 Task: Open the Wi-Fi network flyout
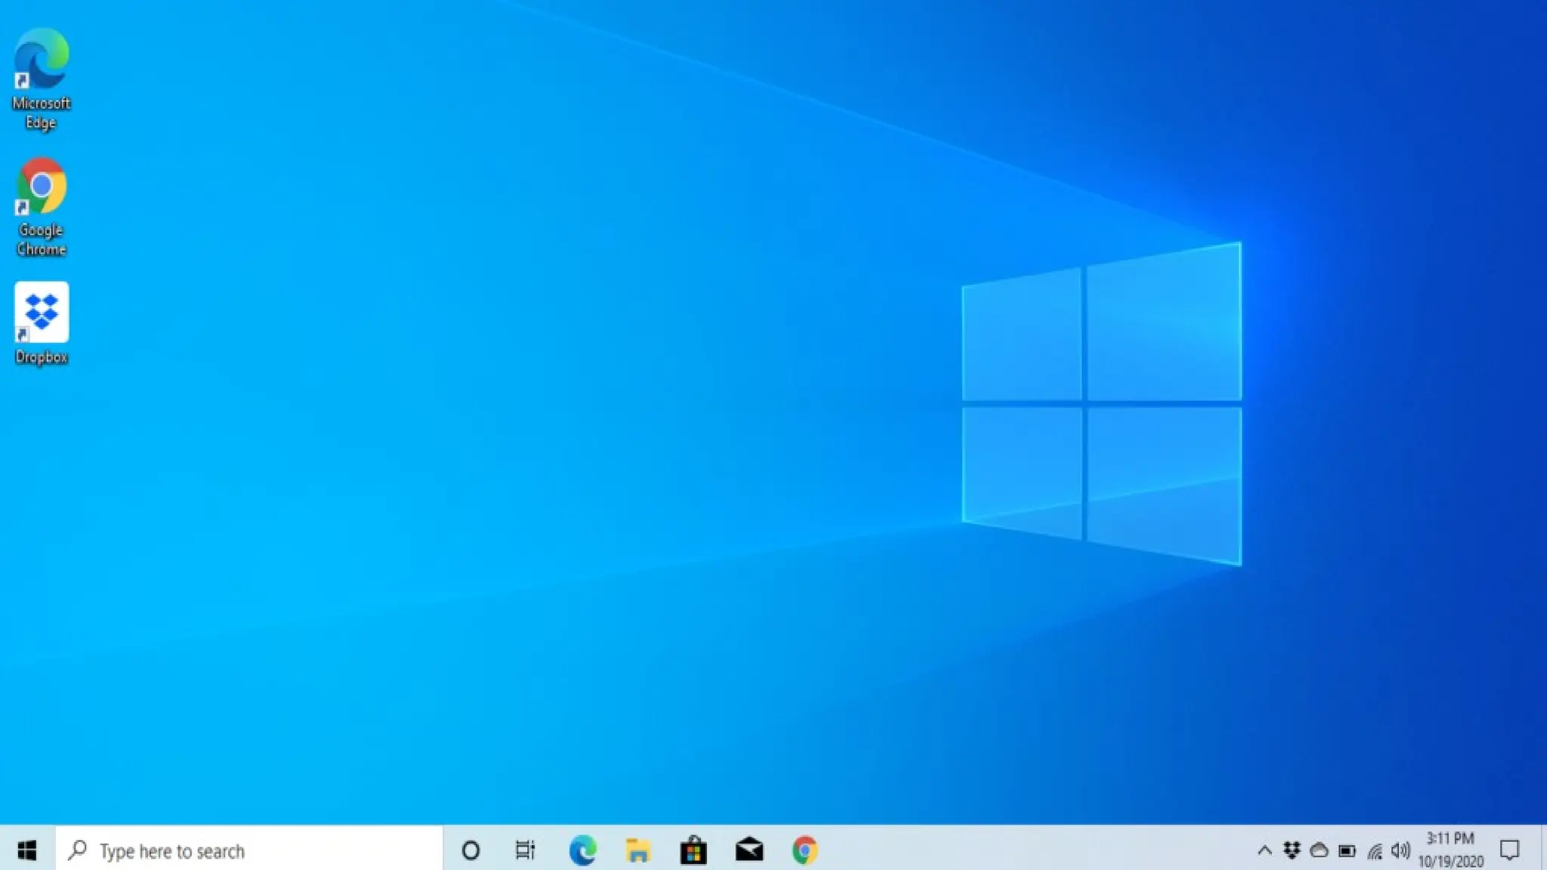[x=1375, y=851]
